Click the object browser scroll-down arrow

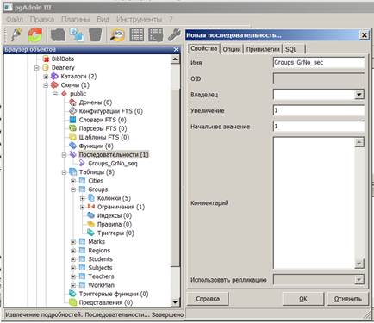(175, 302)
